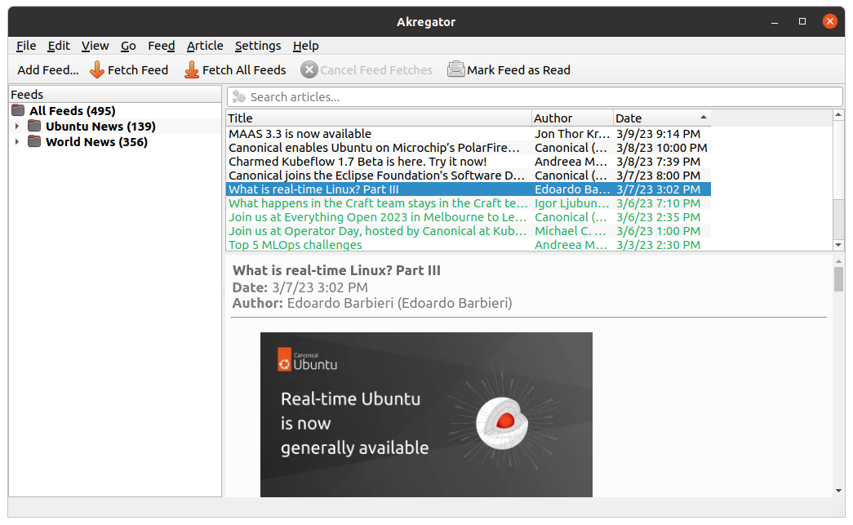The height and width of the screenshot is (525, 853).
Task: Click the Feeds panel header label
Action: 27,95
